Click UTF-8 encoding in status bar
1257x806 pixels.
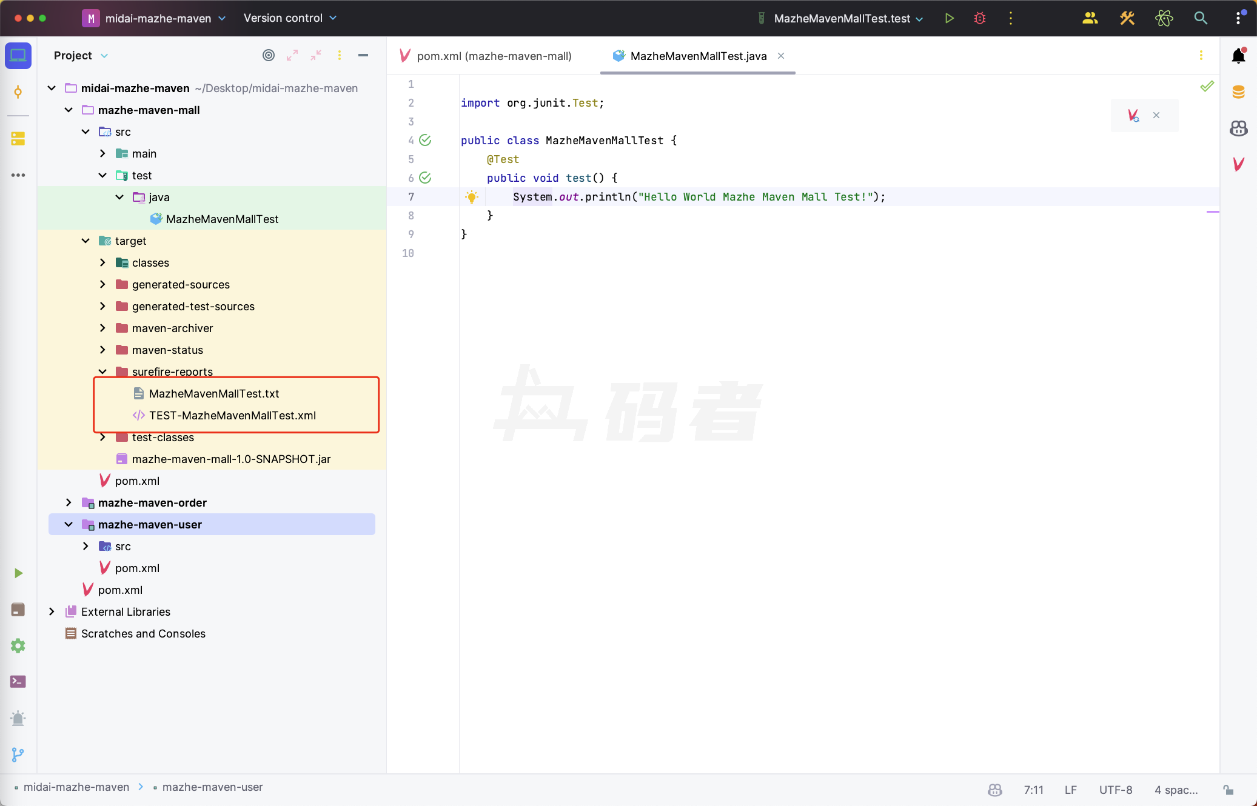pos(1115,790)
